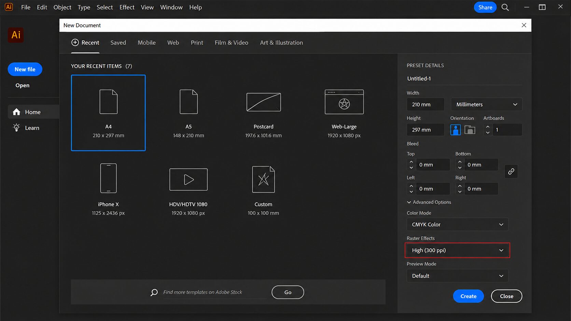Screen dimensions: 571x321
Task: Click the artboards number field
Action: [x=507, y=130]
